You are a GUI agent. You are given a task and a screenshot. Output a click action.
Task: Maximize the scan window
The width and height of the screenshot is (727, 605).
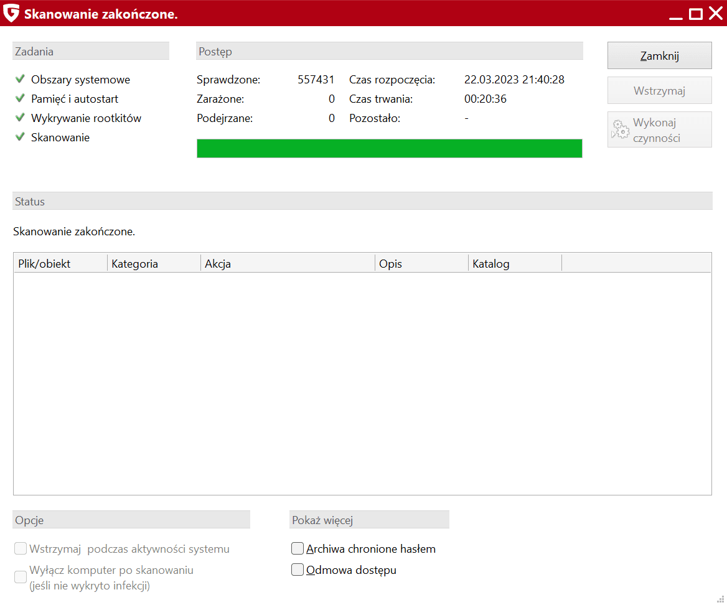[696, 13]
